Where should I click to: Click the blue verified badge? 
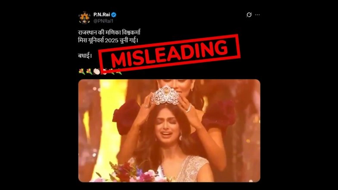(114, 15)
